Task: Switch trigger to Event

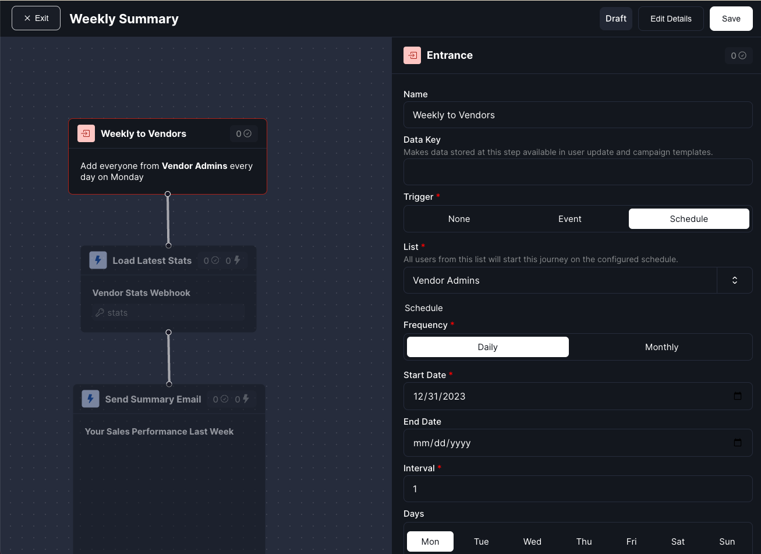Action: [x=569, y=218]
